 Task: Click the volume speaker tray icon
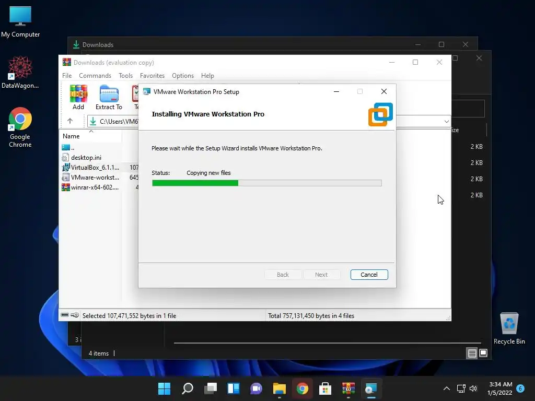[473, 388]
